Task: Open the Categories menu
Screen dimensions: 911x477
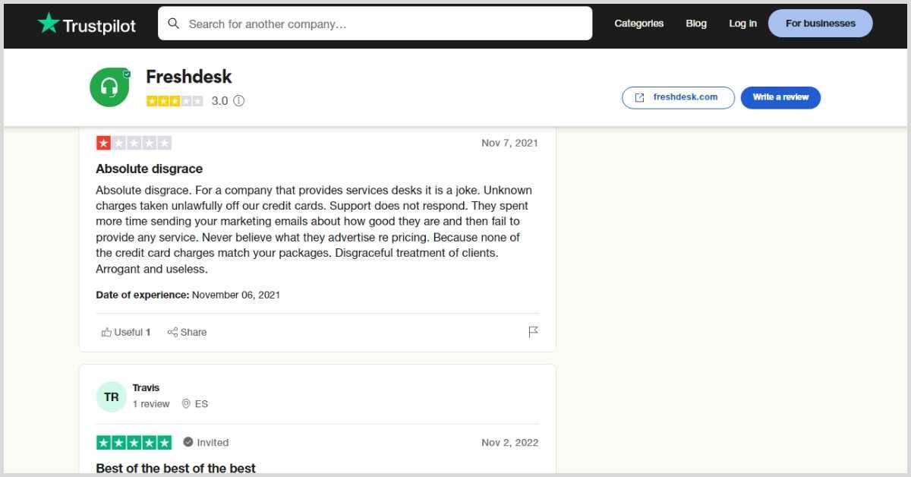Action: tap(638, 24)
